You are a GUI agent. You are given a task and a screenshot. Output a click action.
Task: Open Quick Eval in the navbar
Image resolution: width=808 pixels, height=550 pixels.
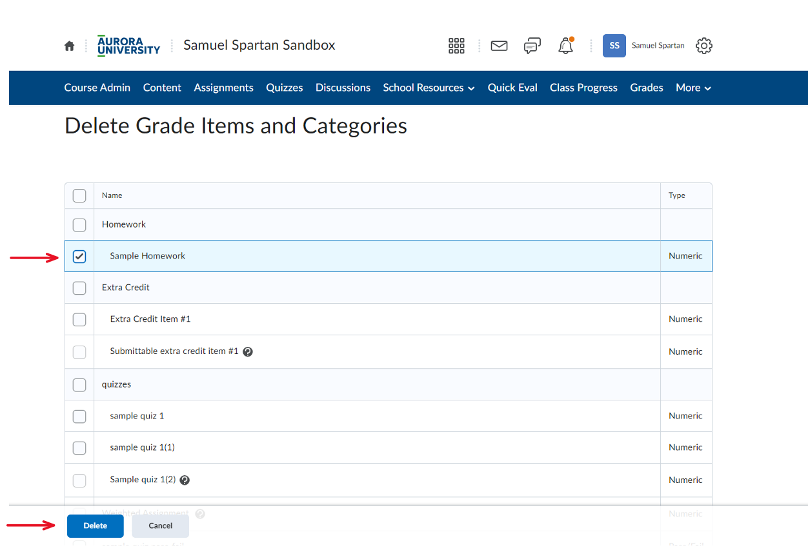click(x=512, y=88)
